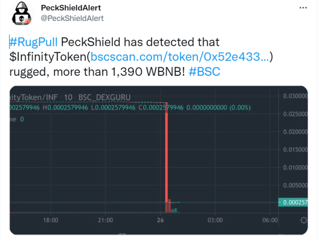Click the green 0.000257 price label
The image size is (320, 242).
click(293, 202)
